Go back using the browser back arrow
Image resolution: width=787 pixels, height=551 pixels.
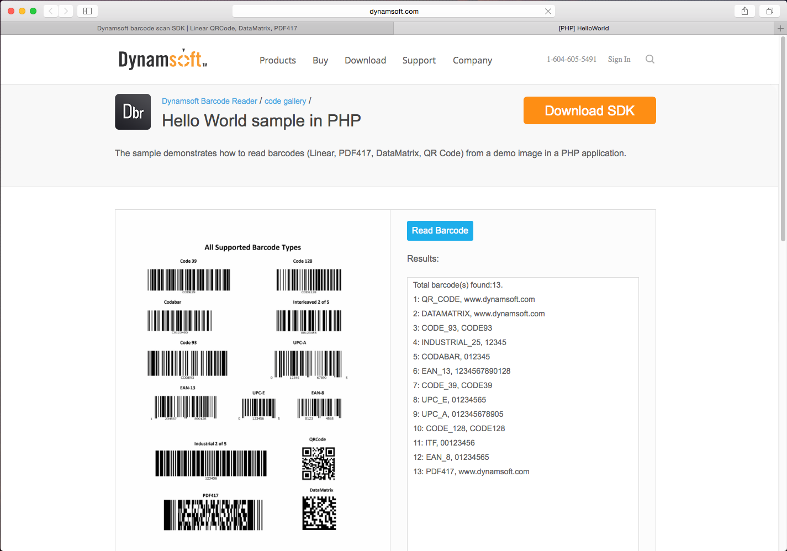pos(51,11)
